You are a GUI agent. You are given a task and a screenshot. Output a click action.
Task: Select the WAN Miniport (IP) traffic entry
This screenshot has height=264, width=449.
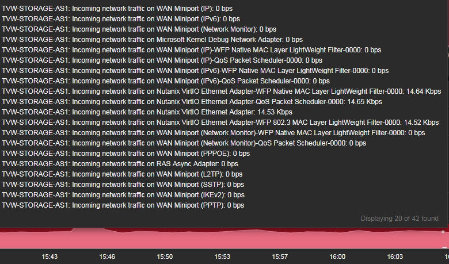point(117,9)
